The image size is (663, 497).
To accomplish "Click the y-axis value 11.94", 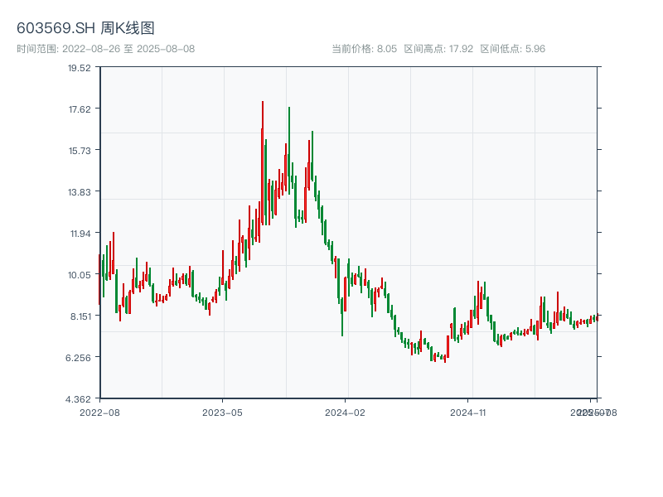I will [80, 234].
